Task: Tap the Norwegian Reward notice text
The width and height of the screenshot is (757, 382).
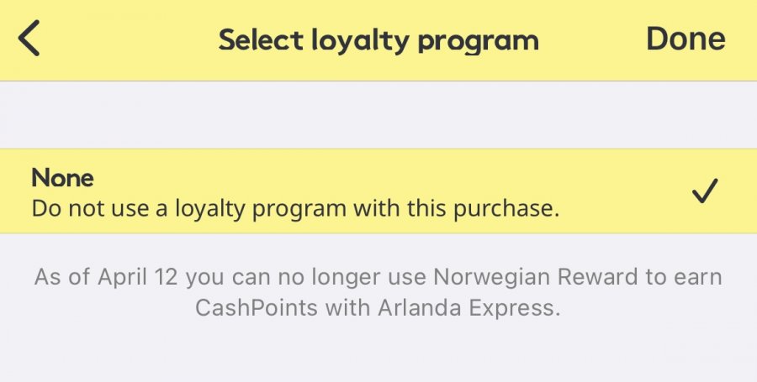Action: click(x=378, y=291)
